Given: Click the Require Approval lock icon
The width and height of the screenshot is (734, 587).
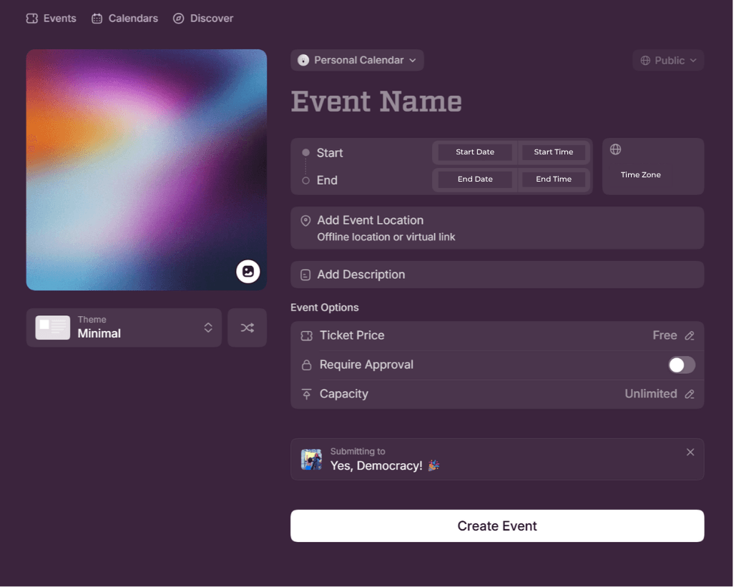Looking at the screenshot, I should click(x=307, y=365).
